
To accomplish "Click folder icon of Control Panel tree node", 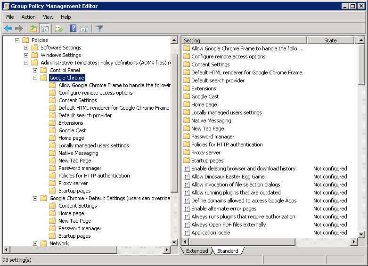I will (x=43, y=70).
